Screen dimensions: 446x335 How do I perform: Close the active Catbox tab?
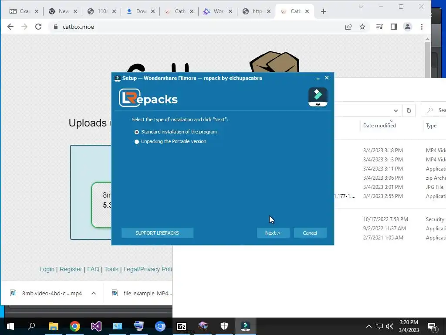pyautogui.click(x=307, y=11)
